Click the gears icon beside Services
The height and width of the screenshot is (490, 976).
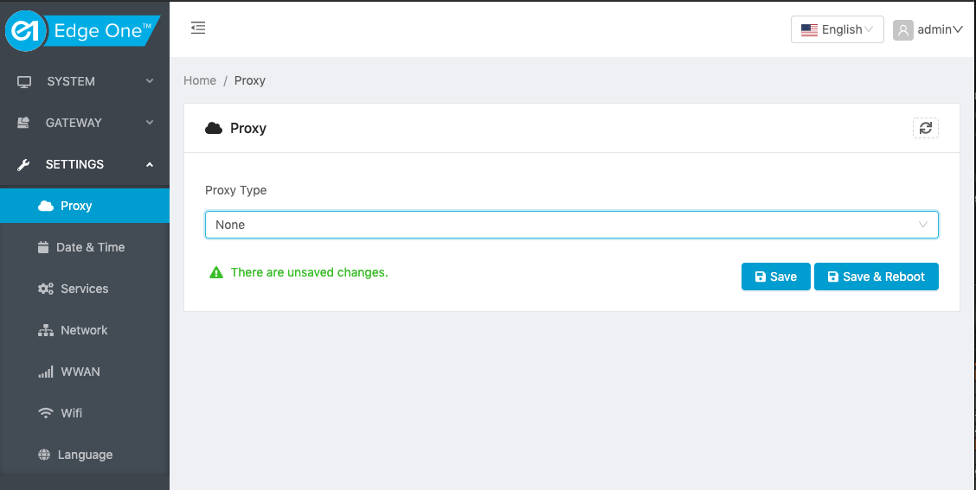point(46,289)
